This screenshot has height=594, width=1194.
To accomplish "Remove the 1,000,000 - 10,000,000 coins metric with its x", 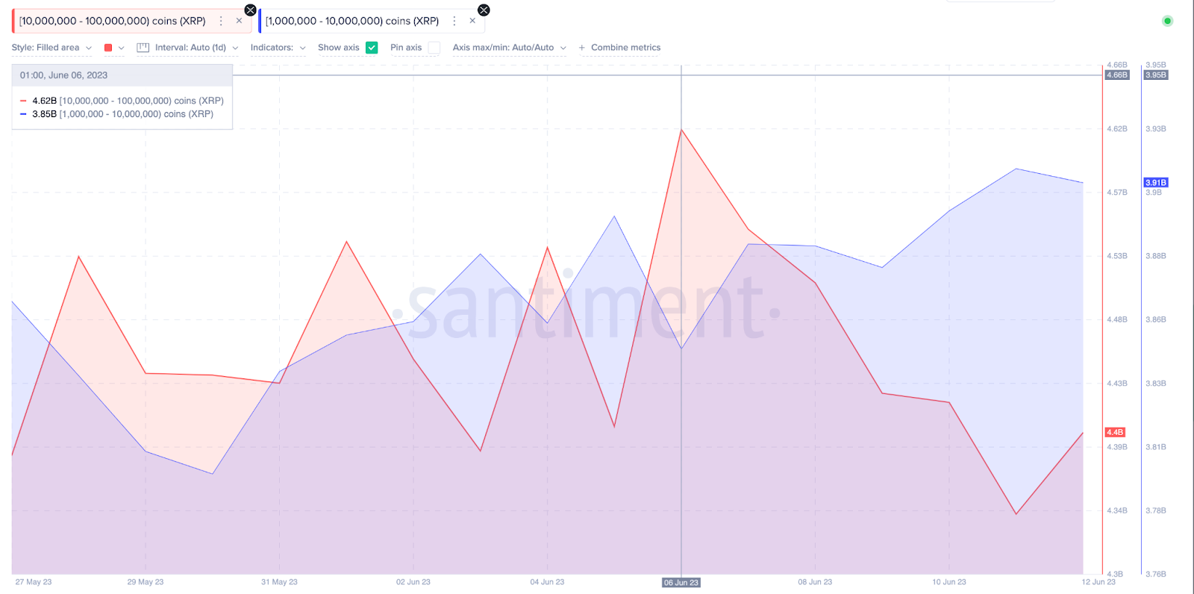I will pos(472,21).
